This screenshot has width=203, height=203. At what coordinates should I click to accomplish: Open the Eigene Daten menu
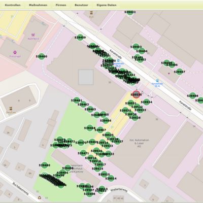107,5
